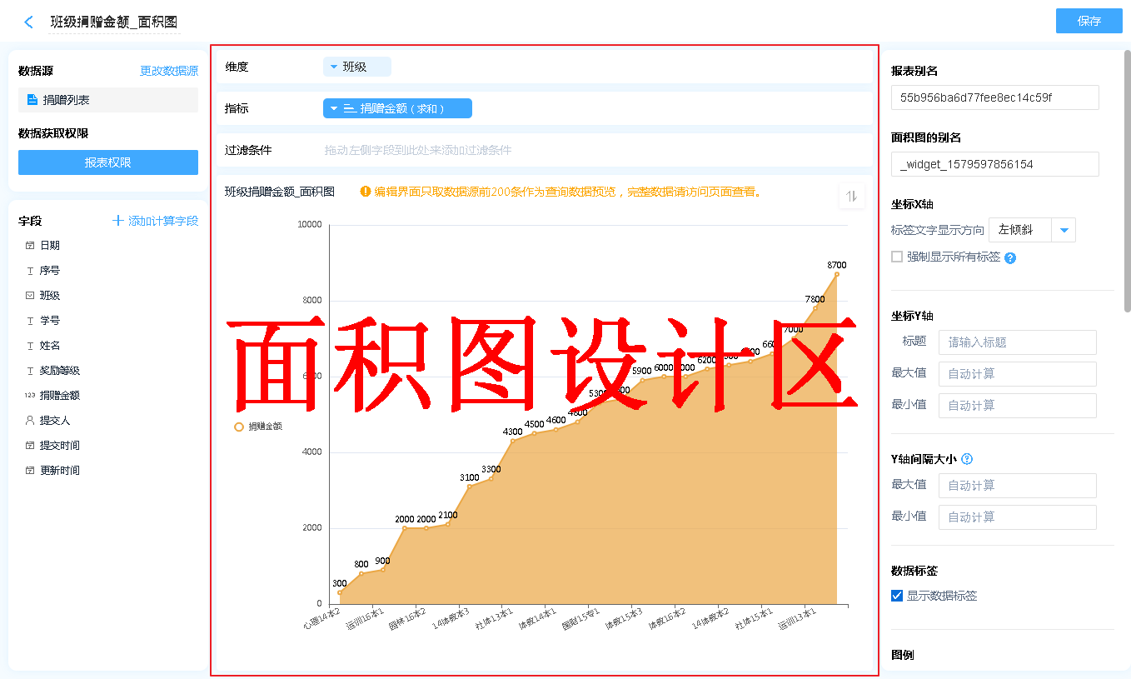Click help icon beside 强制显示所有标签

pyautogui.click(x=1010, y=258)
